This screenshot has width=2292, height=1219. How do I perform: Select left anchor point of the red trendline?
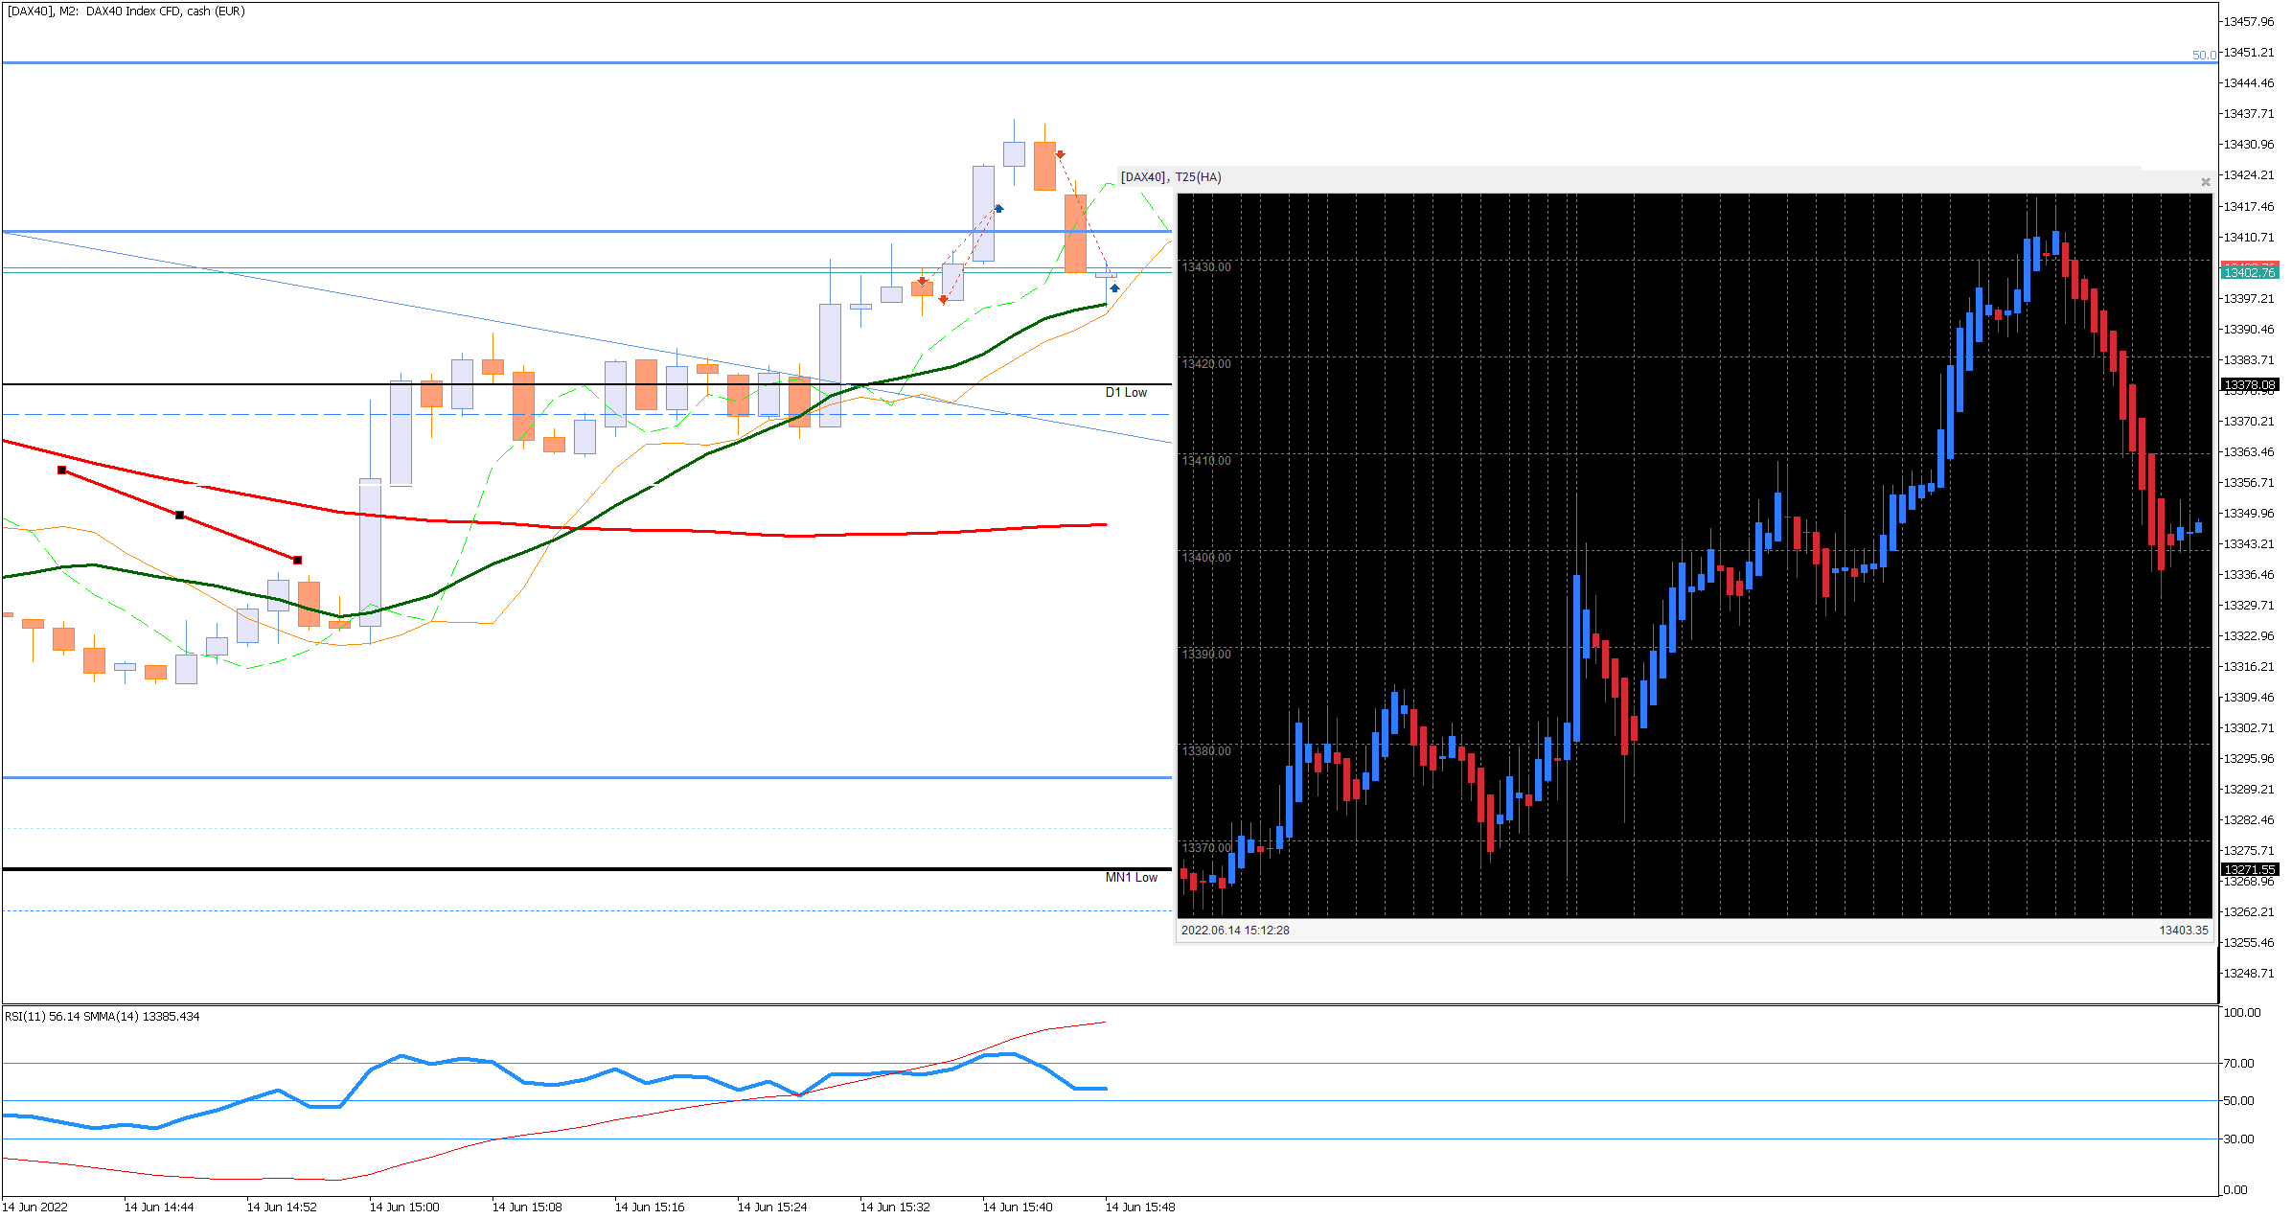(62, 471)
